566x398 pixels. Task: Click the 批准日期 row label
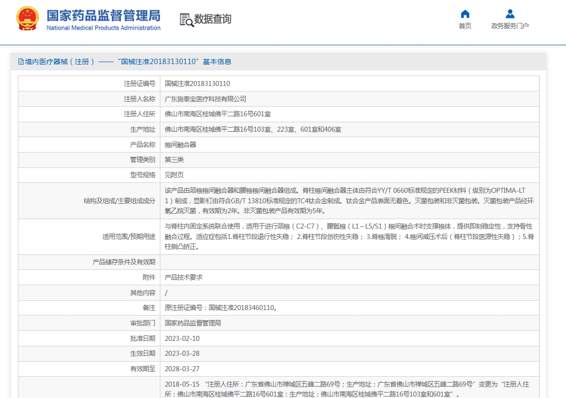click(142, 339)
